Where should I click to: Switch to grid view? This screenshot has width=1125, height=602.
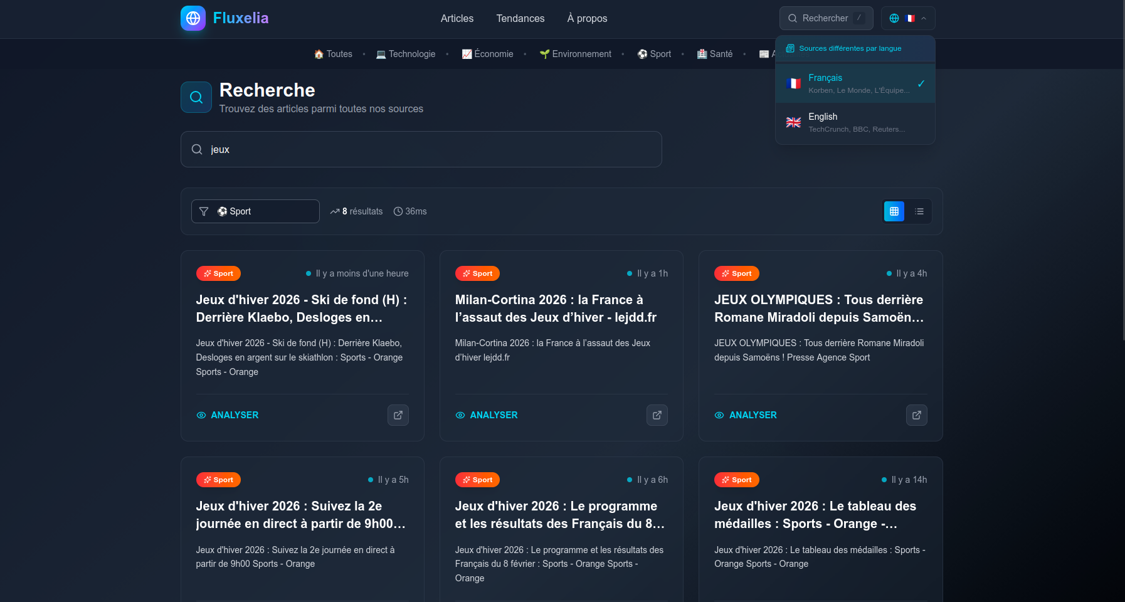894,211
